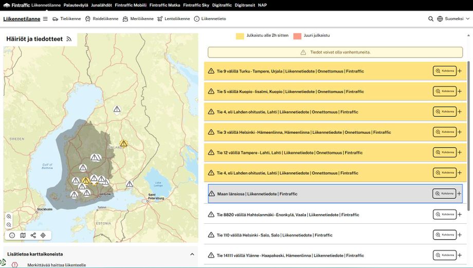Screen dimensions: 473x268
Task: Expand the Tie 9 Turku - Tampere notice
Action: pos(459,71)
